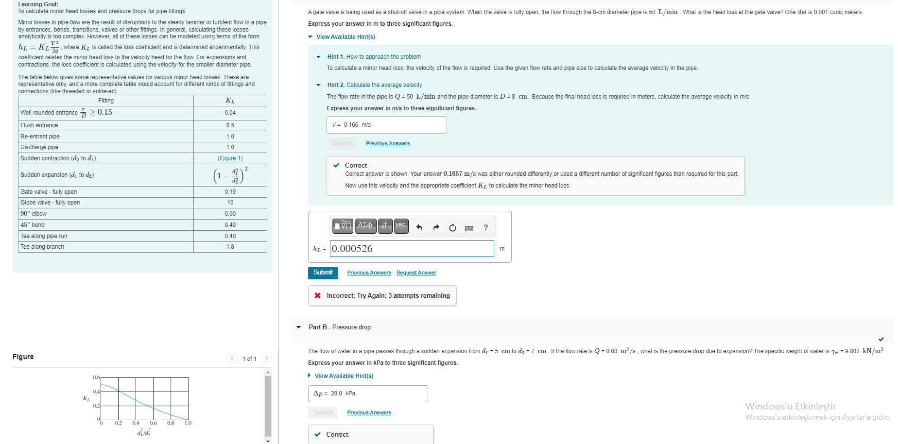
Task: Click the 'Sudden expansion' table row
Action: pos(142,175)
